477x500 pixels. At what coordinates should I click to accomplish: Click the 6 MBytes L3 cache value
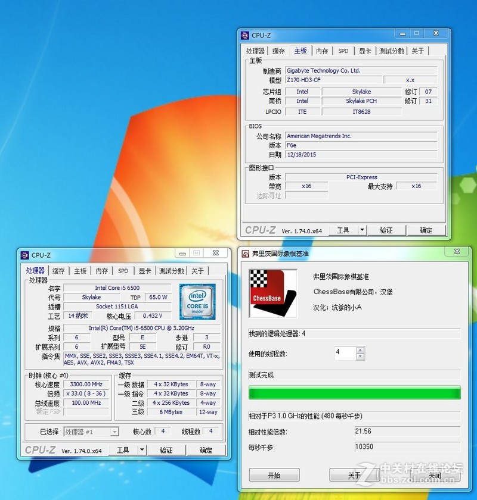coord(171,412)
